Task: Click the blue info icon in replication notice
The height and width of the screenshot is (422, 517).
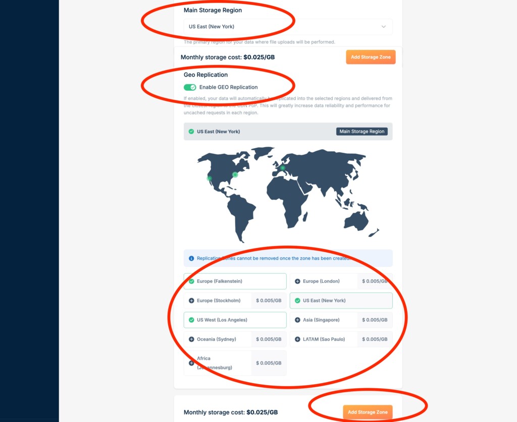Action: point(191,259)
